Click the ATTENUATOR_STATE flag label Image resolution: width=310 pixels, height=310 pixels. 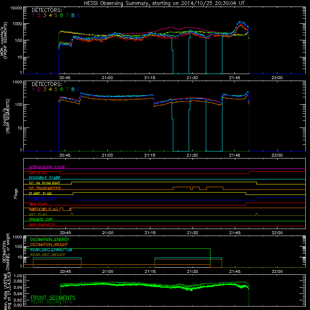point(47,167)
